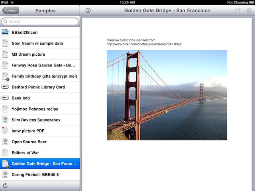Tap the Golden Gate Bridge photo

tap(167, 95)
